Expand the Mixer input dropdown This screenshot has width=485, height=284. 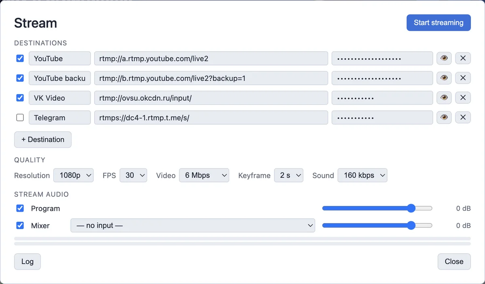point(193,225)
